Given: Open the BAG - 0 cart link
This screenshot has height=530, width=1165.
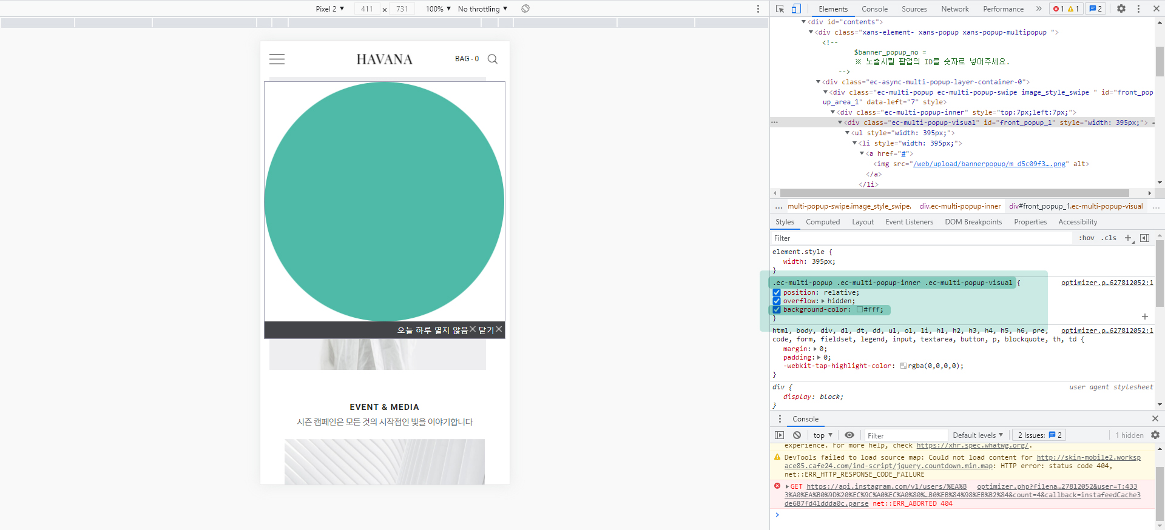Looking at the screenshot, I should (467, 59).
